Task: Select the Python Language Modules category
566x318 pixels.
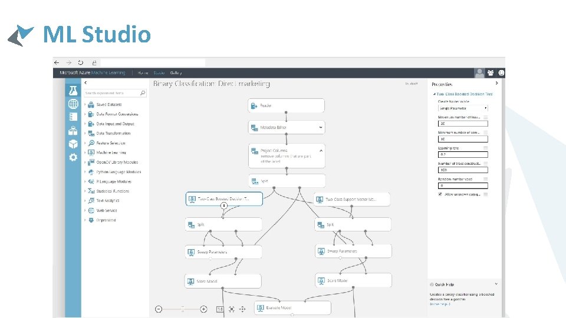Action: pos(119,172)
